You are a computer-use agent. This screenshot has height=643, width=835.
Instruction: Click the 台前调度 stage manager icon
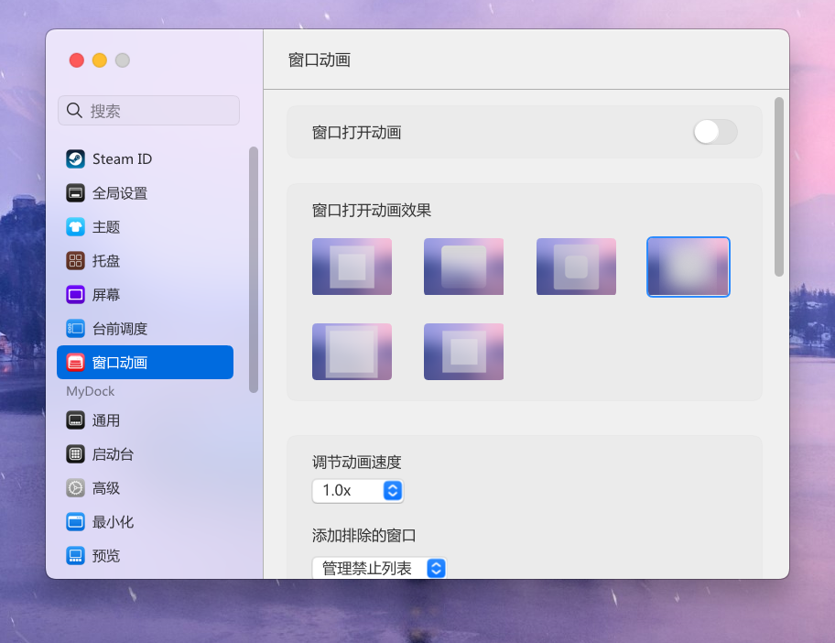(x=75, y=329)
